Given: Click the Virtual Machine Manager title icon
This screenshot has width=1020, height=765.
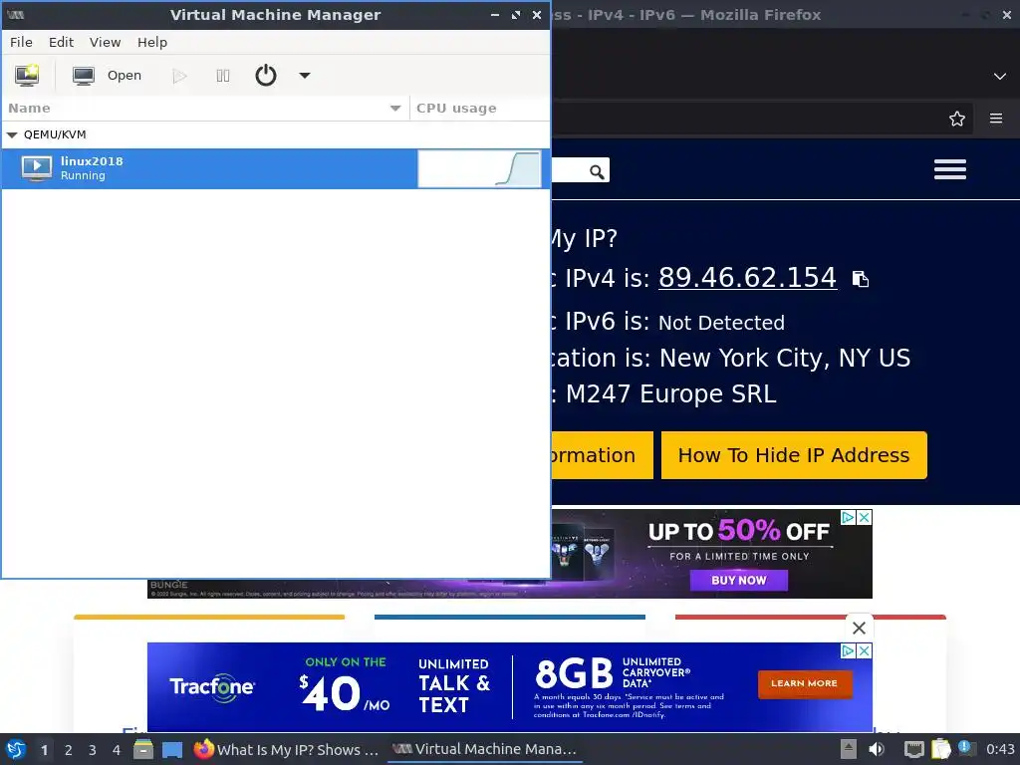Looking at the screenshot, I should [16, 14].
